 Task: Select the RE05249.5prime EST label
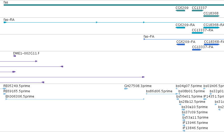pyautogui.click(x=17, y=86)
